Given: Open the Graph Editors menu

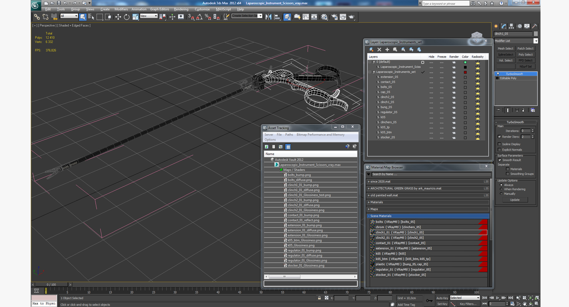Looking at the screenshot, I should click(160, 9).
